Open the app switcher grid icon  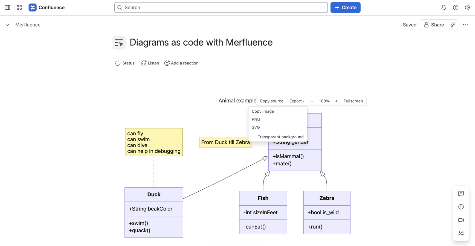click(x=19, y=7)
